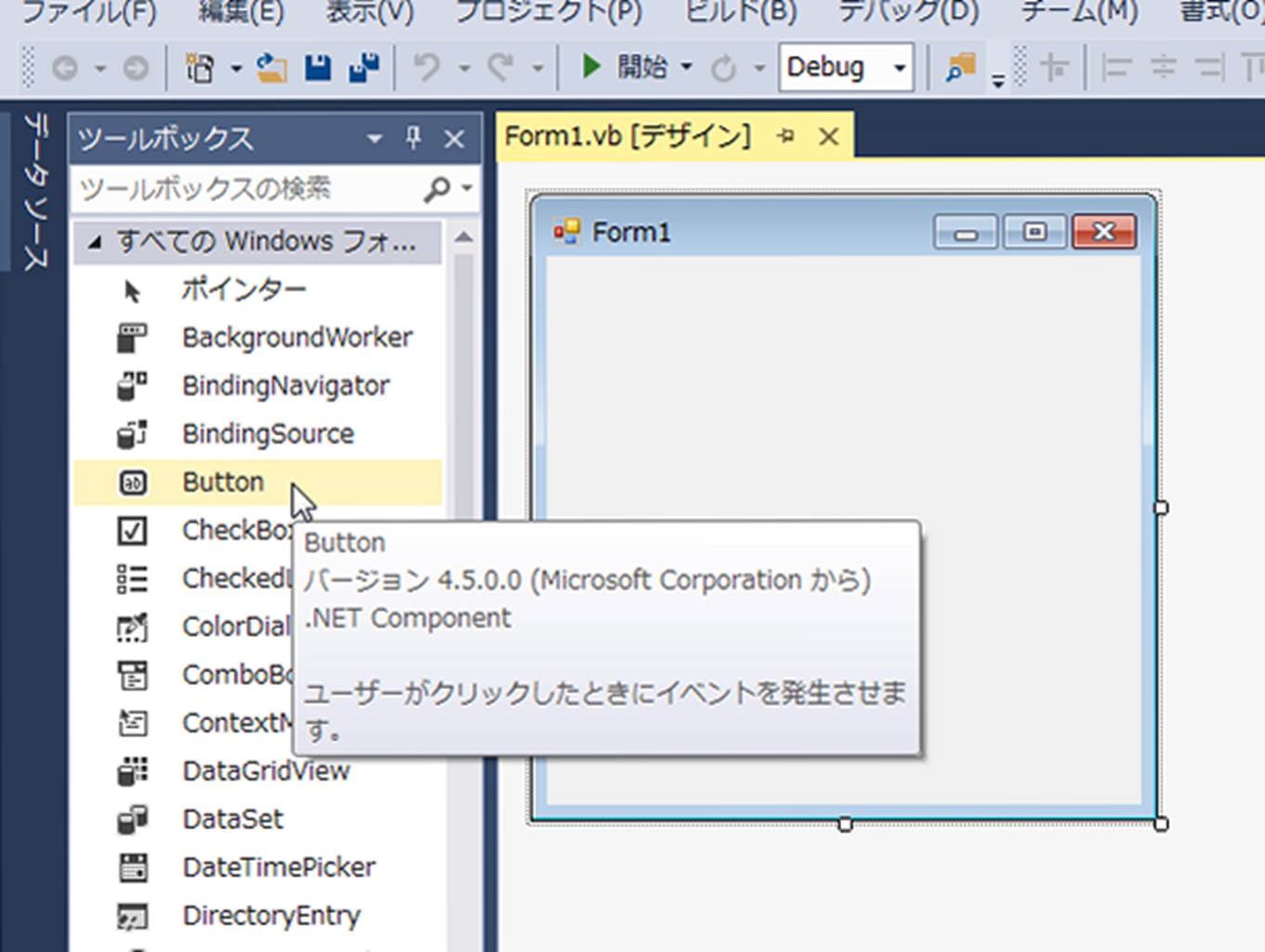Click the Navigate Backward arrow icon
This screenshot has height=952, width=1265.
65,68
